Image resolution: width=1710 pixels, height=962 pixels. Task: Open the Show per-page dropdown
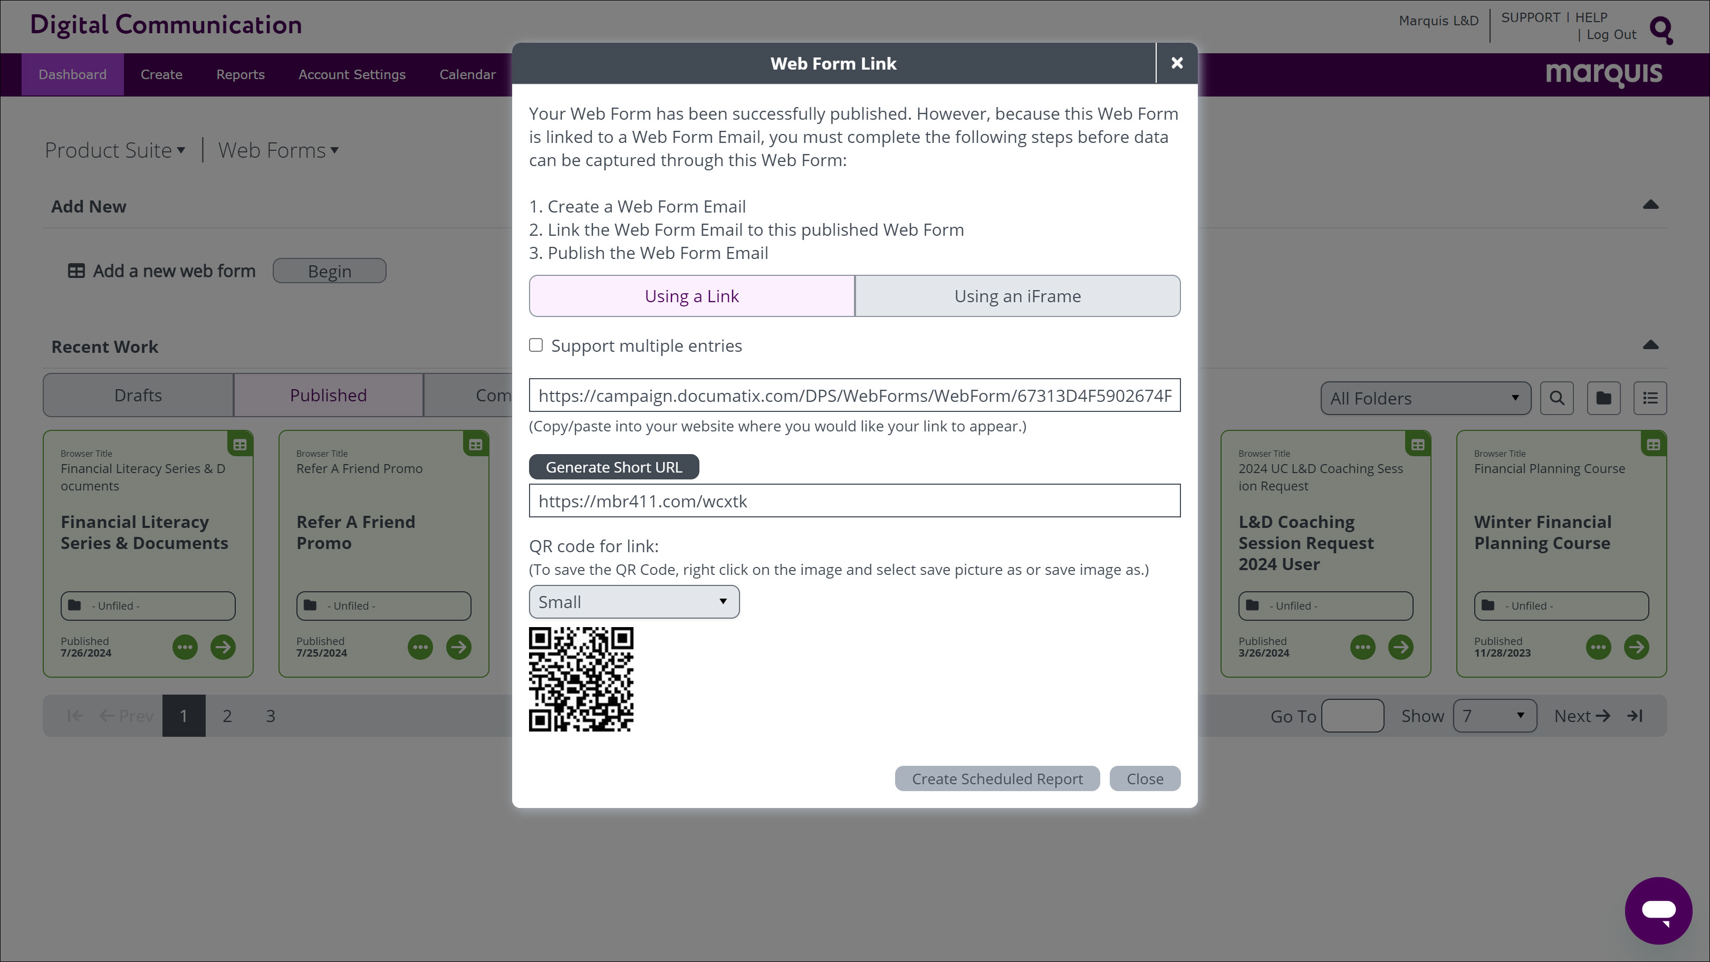1494,716
